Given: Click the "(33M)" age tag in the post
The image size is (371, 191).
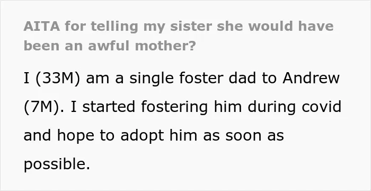Looking at the screenshot, I should pos(58,79).
